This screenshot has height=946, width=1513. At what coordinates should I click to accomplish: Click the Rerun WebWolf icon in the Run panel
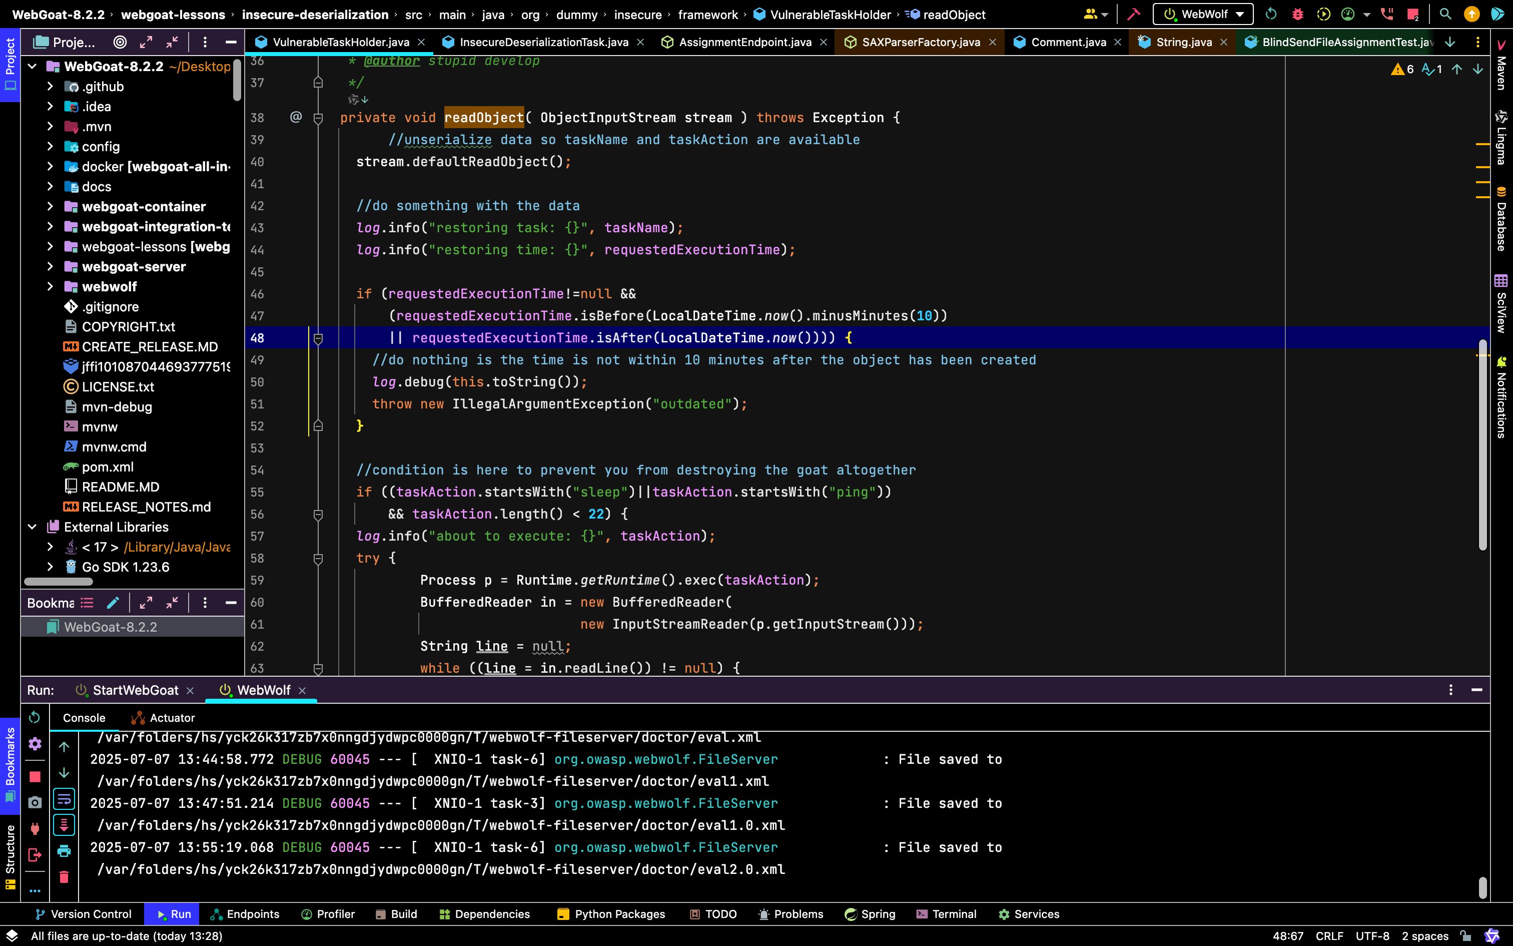tap(35, 717)
